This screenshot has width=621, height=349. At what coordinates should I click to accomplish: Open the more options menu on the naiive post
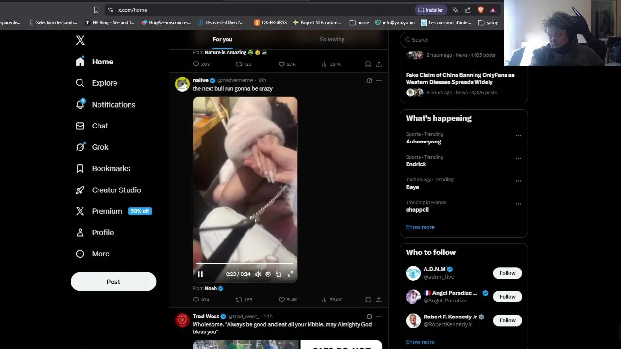coord(379,80)
